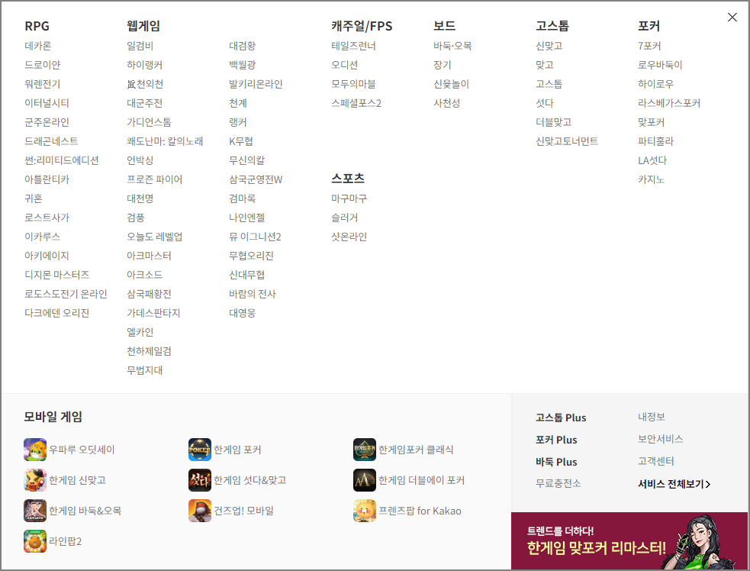Open the 무법지대 game link
This screenshot has width=750, height=571.
(x=144, y=370)
